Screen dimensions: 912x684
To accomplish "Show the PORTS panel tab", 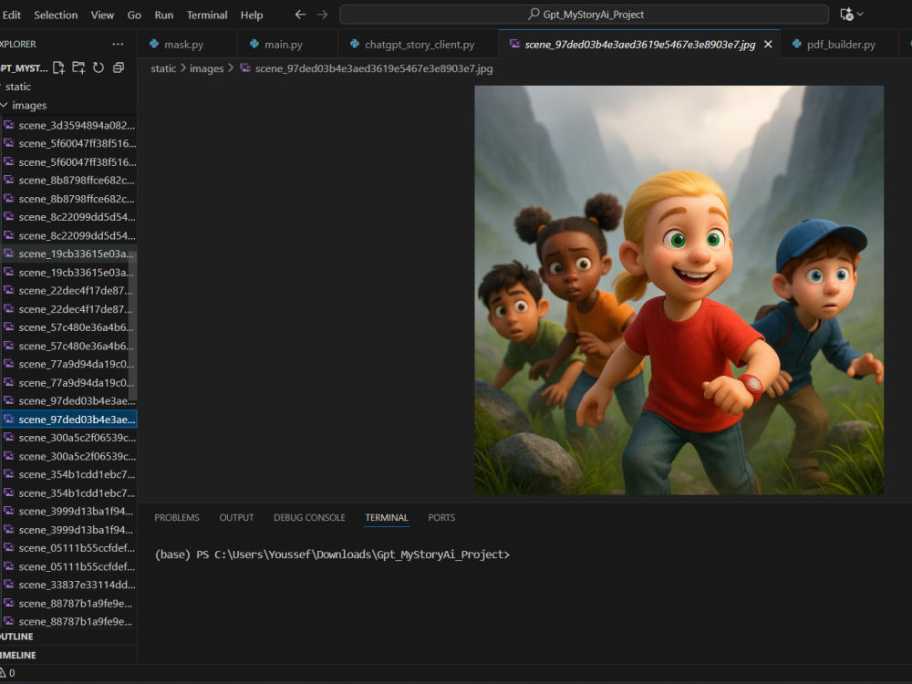I will [441, 518].
